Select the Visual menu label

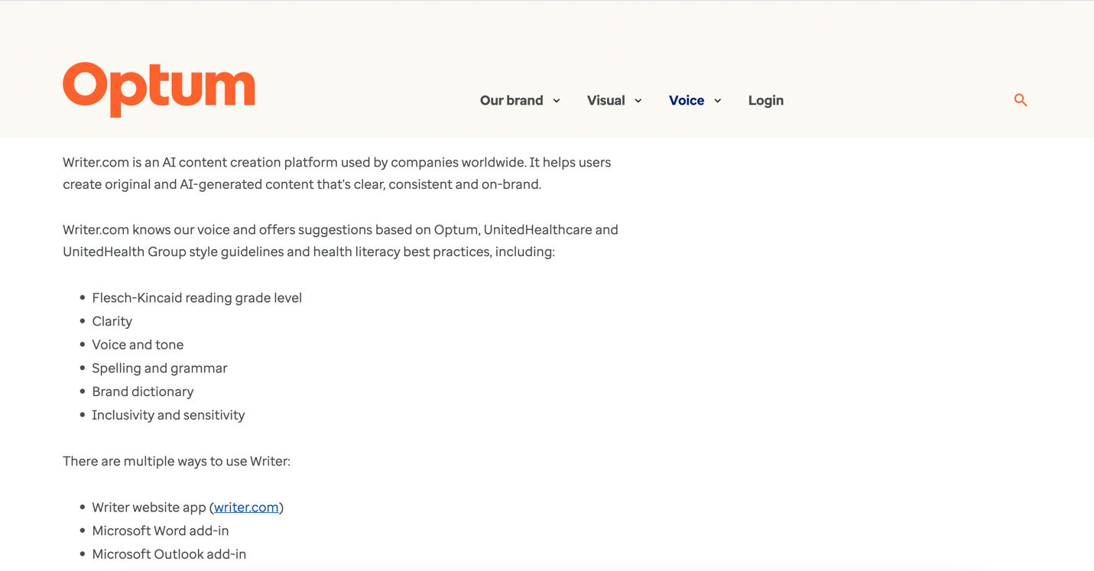(605, 100)
